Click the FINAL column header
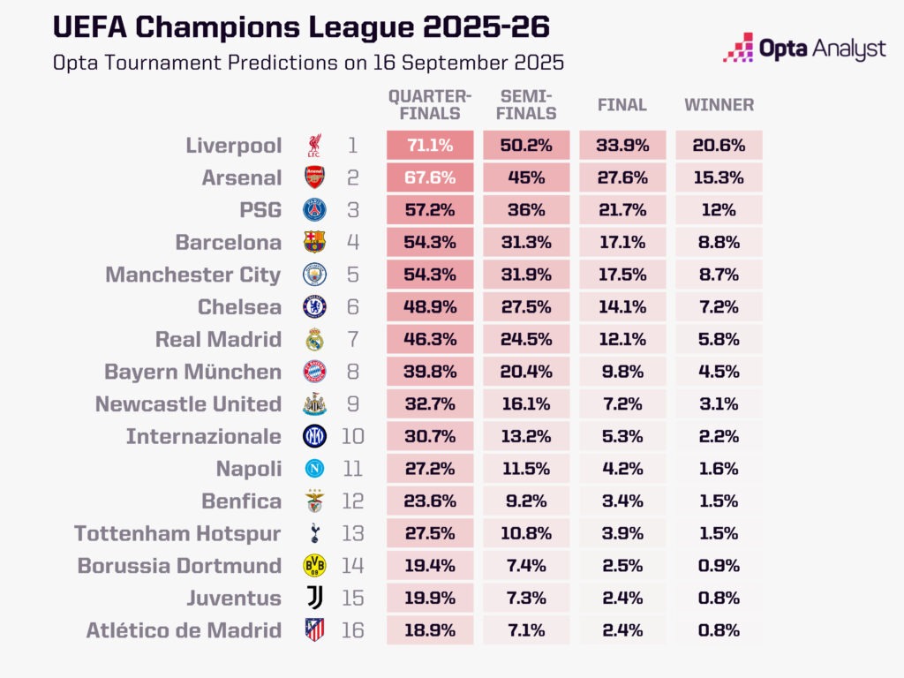Viewport: 904px width, 678px height. 622,105
